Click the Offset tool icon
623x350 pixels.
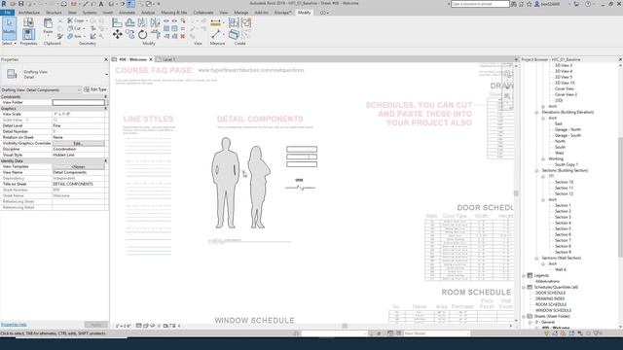[129, 22]
